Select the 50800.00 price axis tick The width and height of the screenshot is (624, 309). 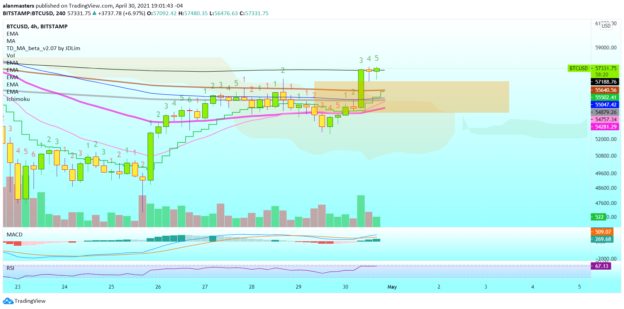(x=606, y=156)
